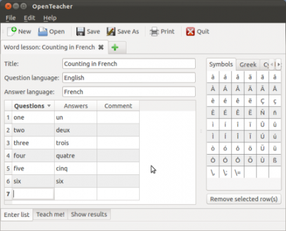Switch to the Greek symbols tab

coord(248,64)
